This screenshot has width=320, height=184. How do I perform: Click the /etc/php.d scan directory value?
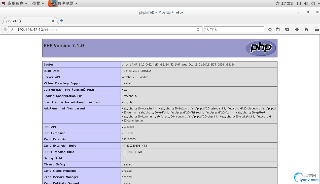[x=129, y=102]
